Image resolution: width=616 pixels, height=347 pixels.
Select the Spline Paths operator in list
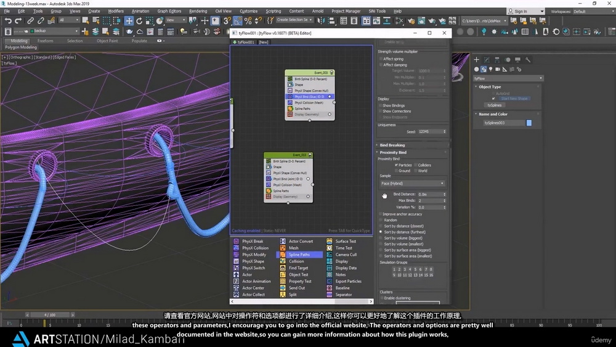click(x=299, y=255)
